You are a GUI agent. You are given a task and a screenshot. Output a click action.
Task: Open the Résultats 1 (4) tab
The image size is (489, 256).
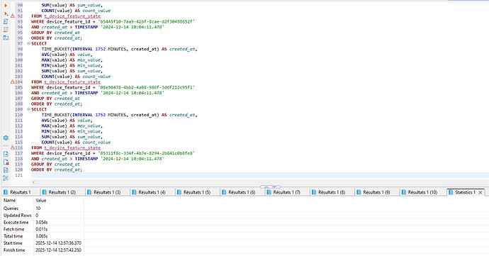pos(152,192)
